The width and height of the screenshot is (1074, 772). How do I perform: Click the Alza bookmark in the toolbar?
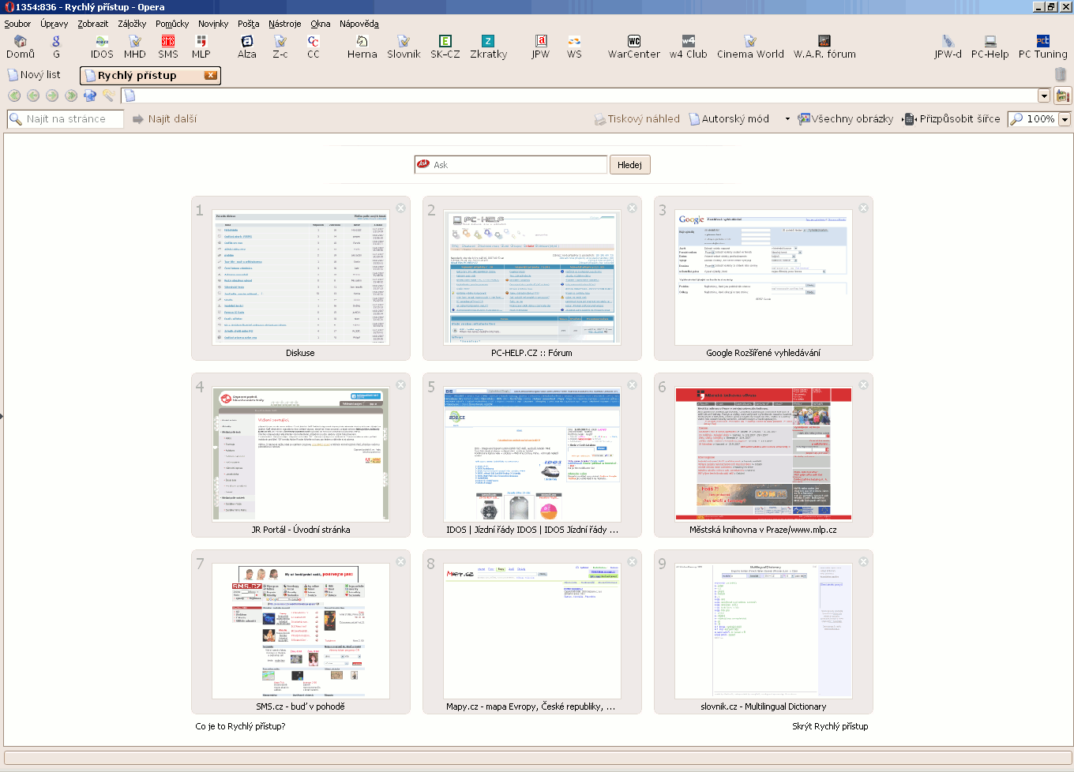pyautogui.click(x=246, y=47)
